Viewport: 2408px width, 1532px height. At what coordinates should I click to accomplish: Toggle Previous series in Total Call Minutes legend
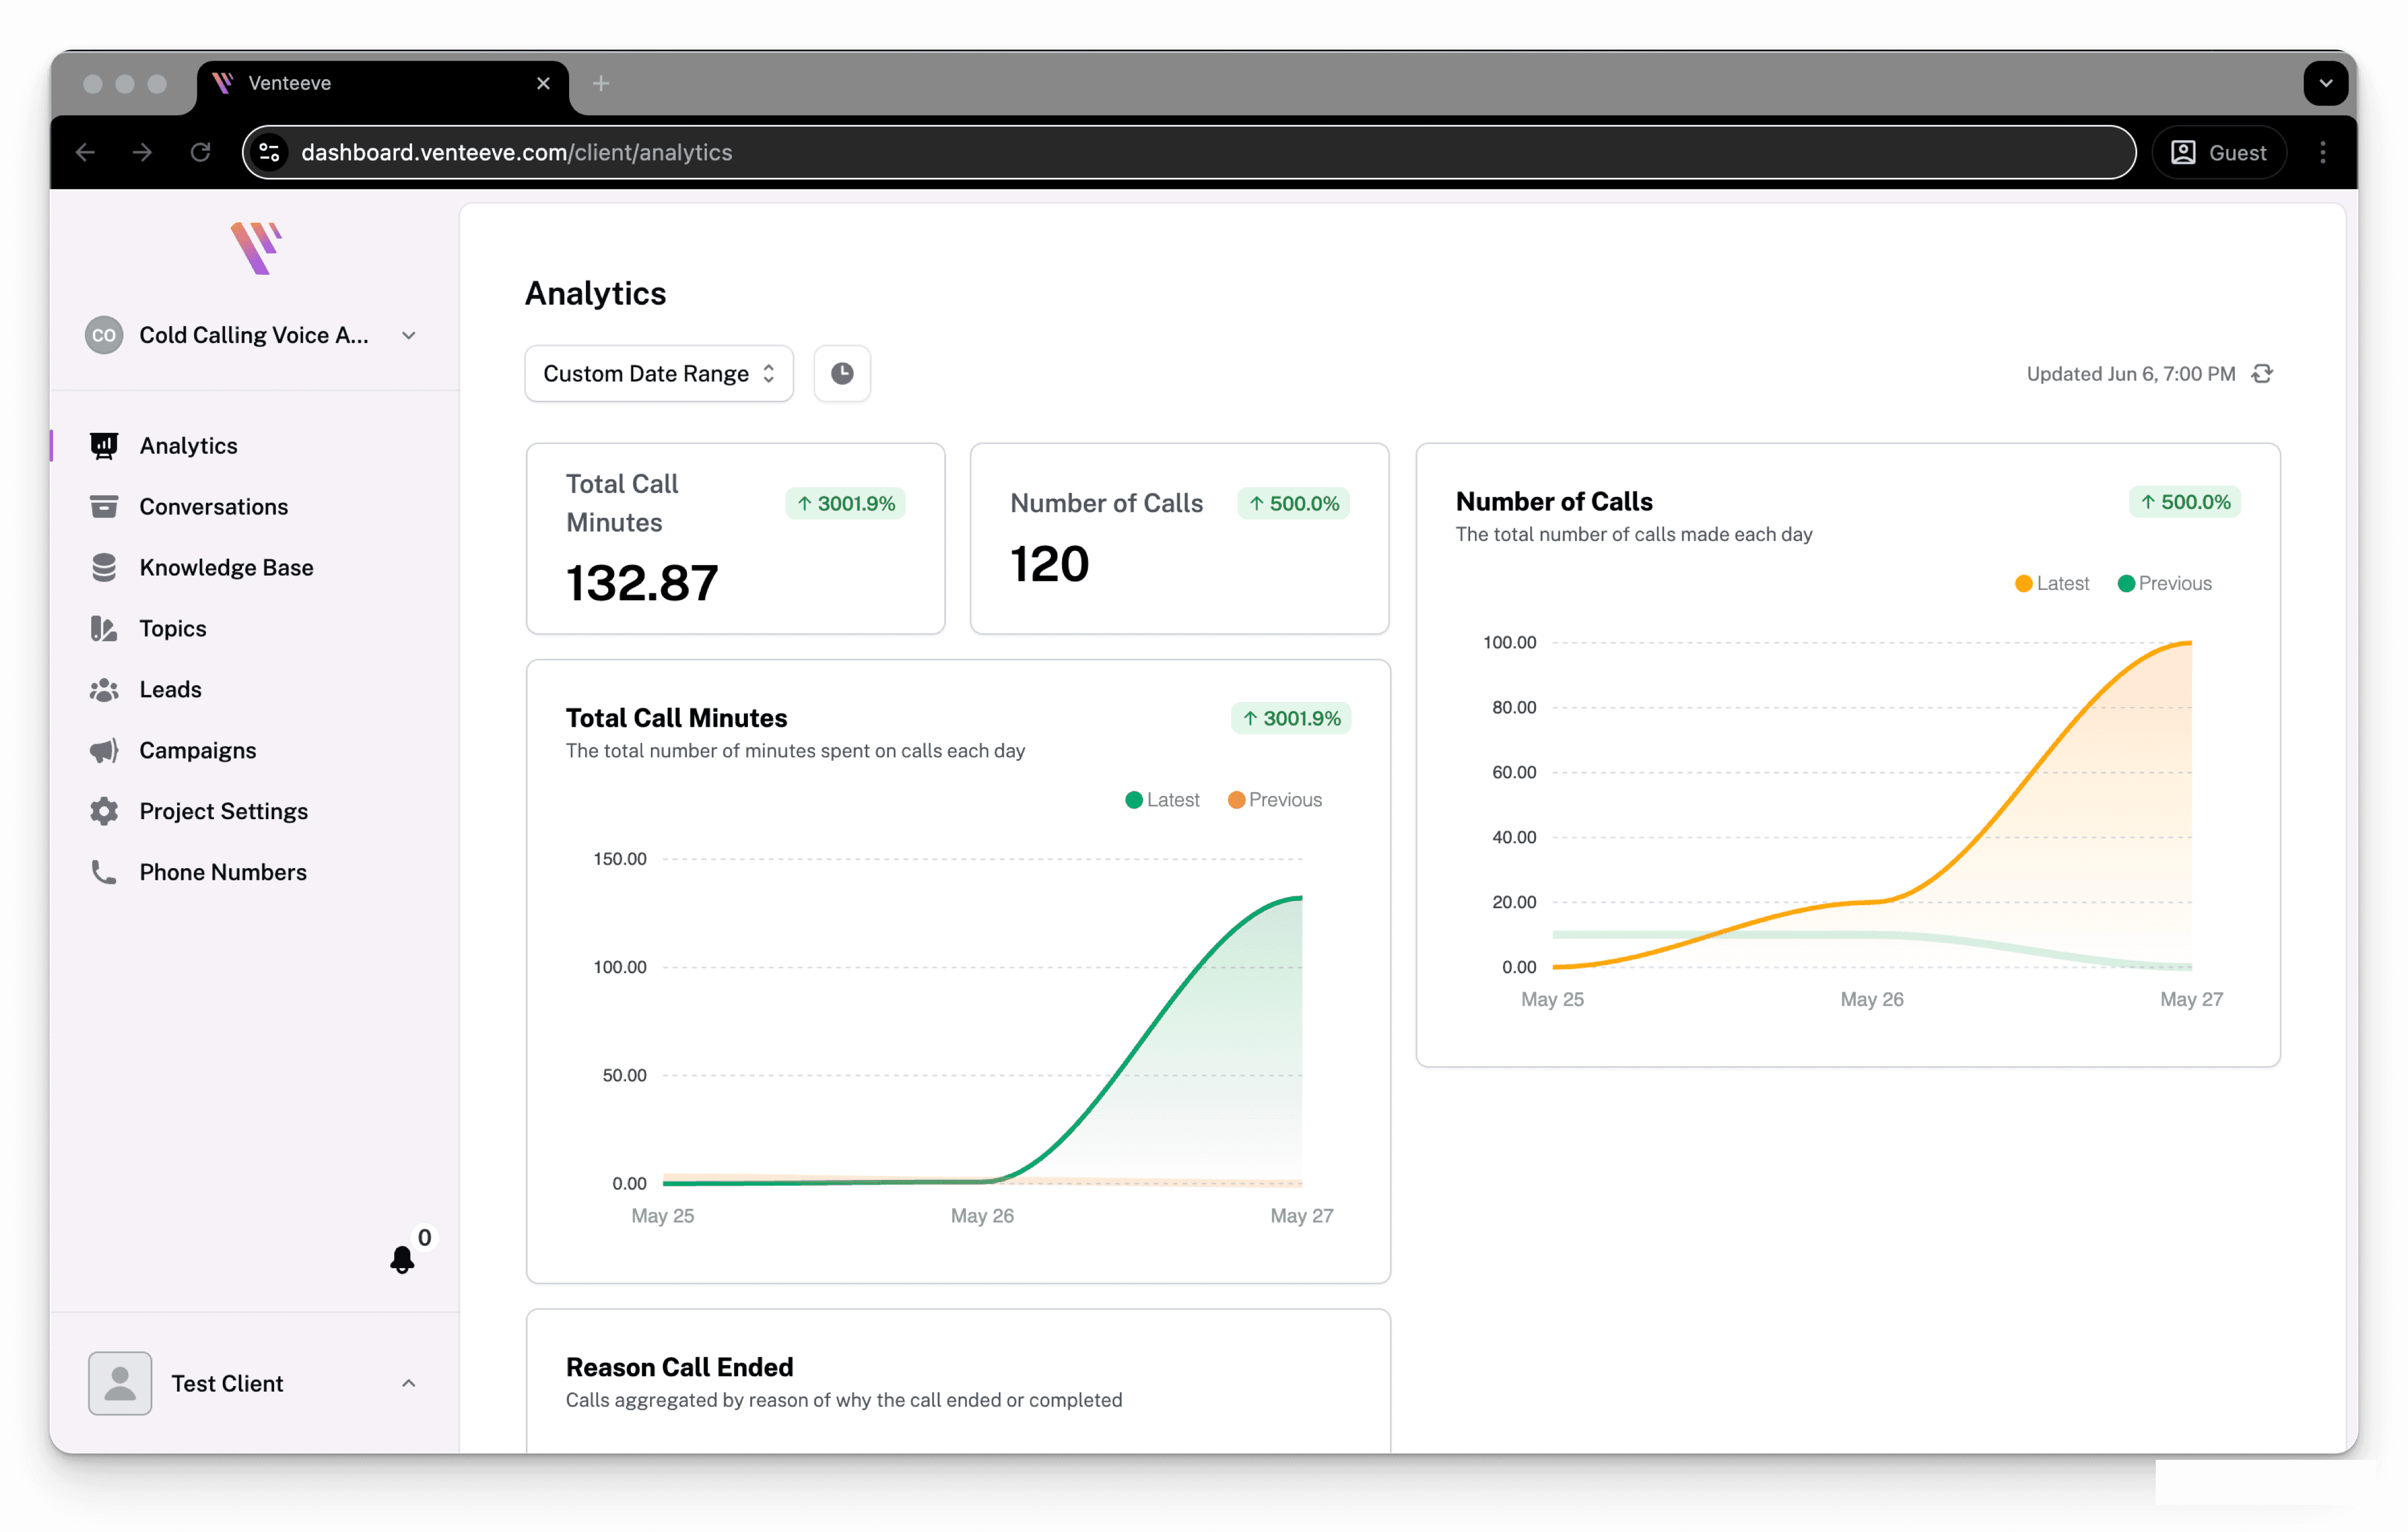coord(1275,800)
